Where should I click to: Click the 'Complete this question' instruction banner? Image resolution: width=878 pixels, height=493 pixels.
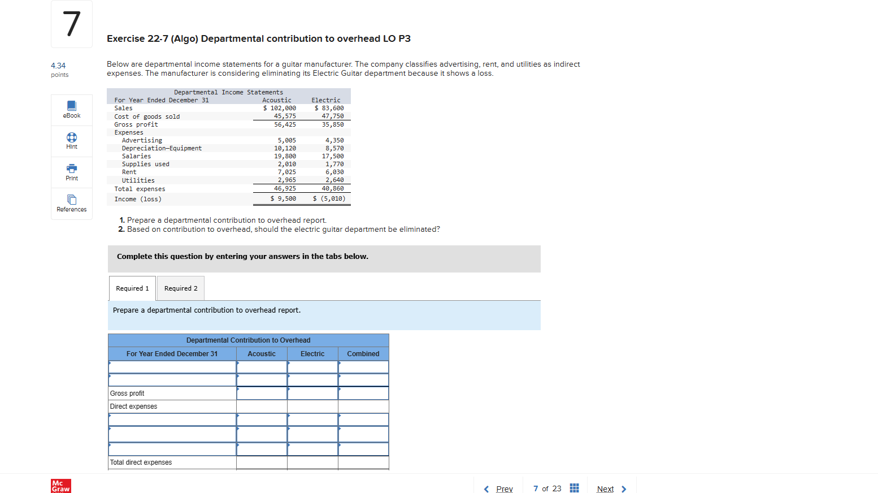click(x=324, y=258)
